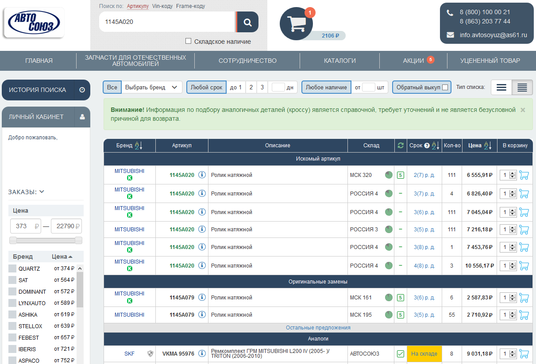Viewport: 536px width, 364px height.
Task: Click the magnifier search button
Action: click(x=247, y=22)
